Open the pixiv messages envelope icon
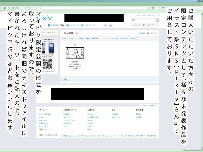Image resolution: width=203 pixels, height=152 pixels. point(106,25)
